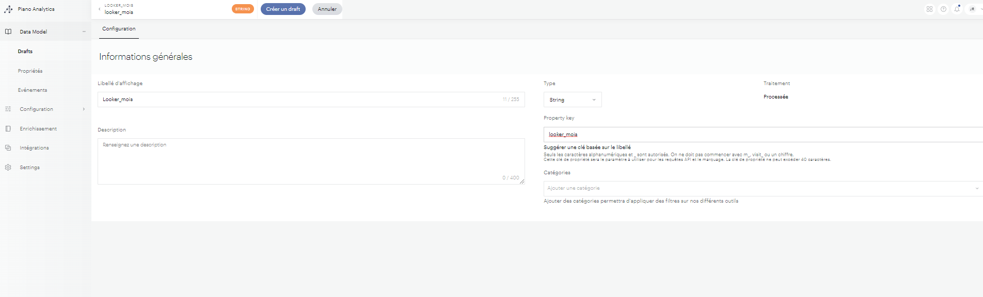Open Evénements in the sidebar
983x297 pixels.
(x=33, y=90)
